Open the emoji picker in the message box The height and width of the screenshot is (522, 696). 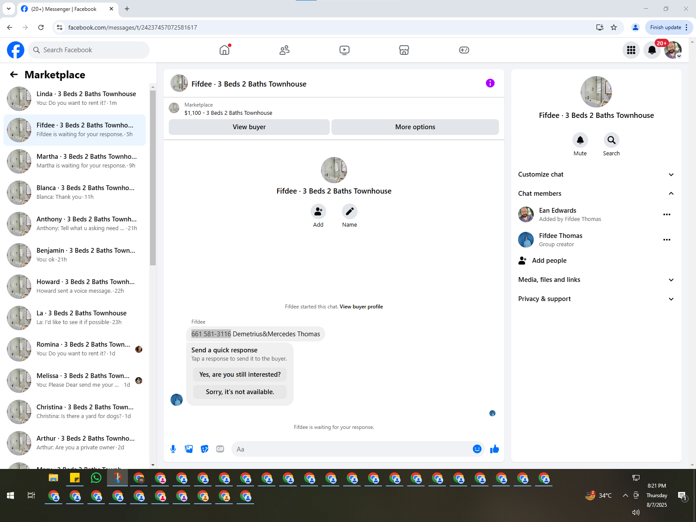477,449
